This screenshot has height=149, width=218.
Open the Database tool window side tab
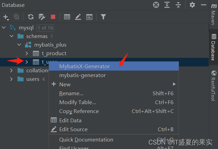tap(214, 47)
